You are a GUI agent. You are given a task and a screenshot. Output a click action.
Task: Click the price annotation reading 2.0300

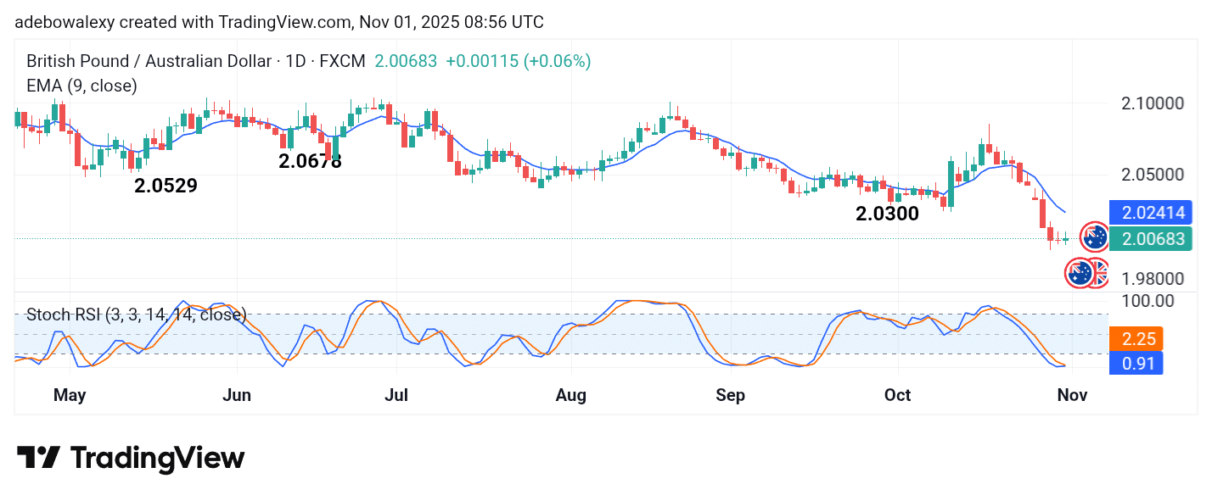(x=886, y=214)
